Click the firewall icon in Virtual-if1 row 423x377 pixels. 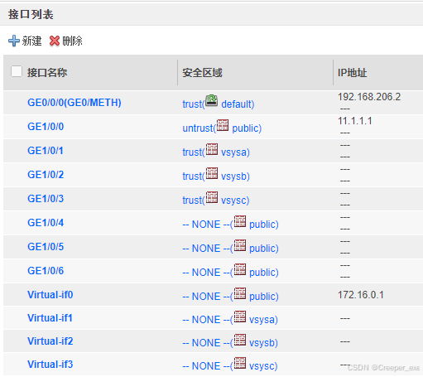coord(240,317)
